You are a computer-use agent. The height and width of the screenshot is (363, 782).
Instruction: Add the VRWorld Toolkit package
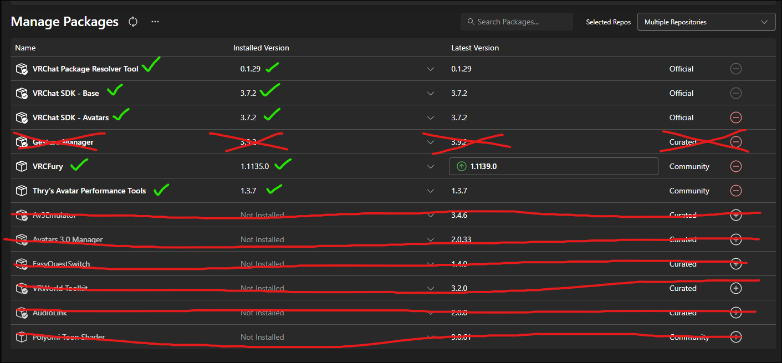click(735, 288)
